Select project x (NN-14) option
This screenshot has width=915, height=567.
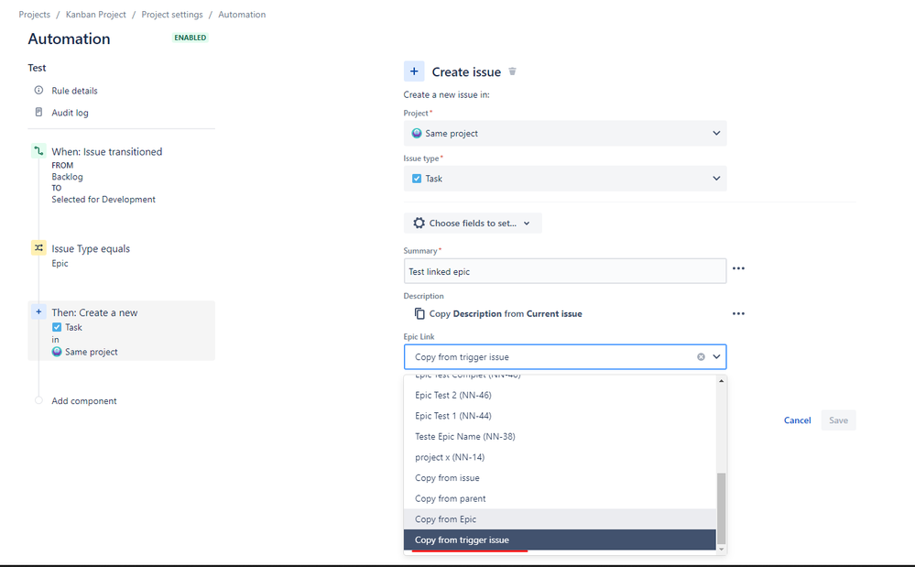(x=560, y=457)
